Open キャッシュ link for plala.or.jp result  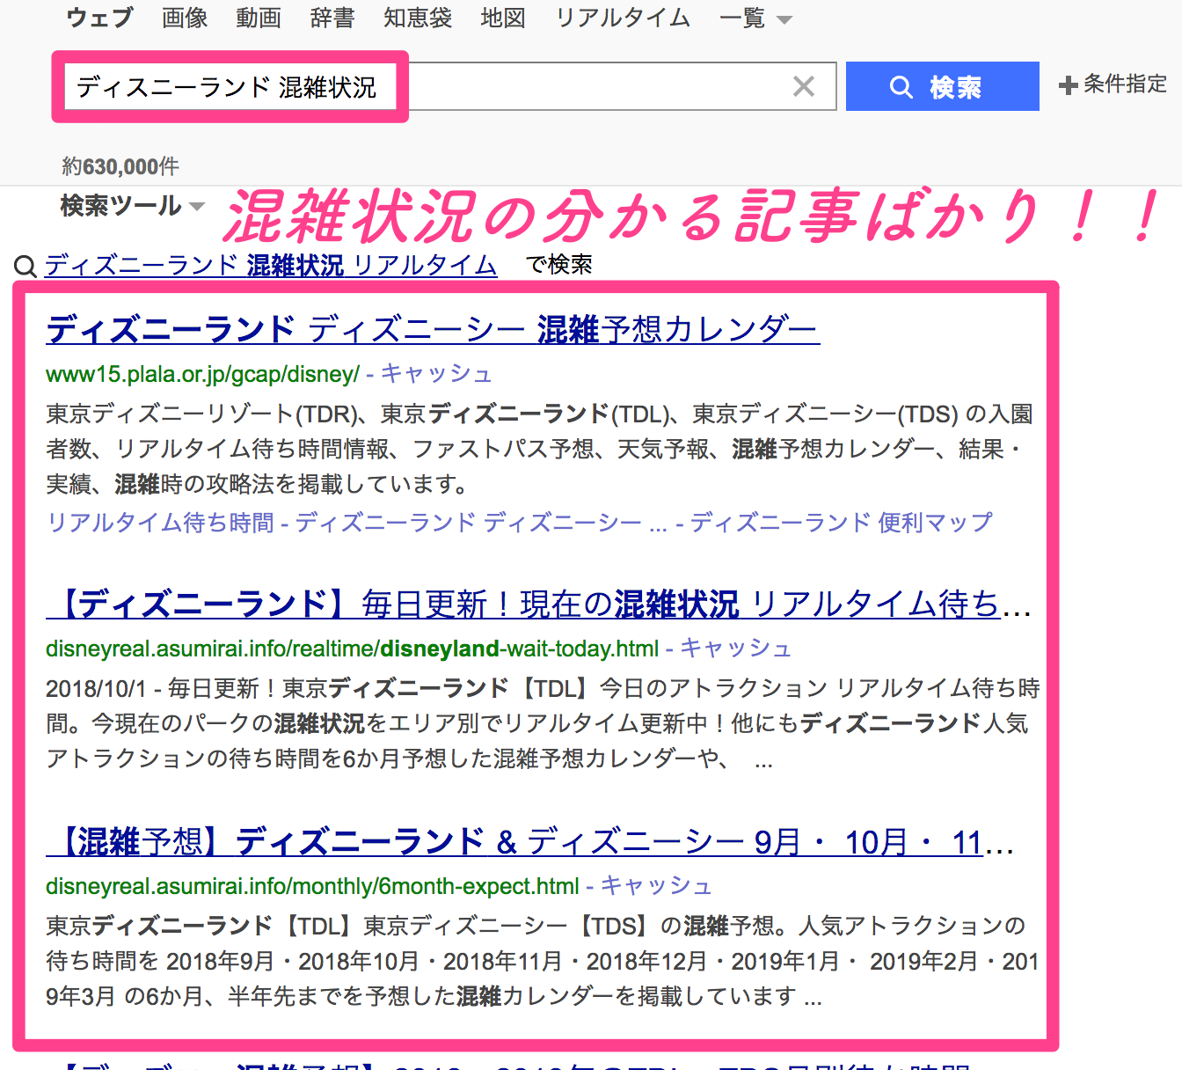point(435,373)
